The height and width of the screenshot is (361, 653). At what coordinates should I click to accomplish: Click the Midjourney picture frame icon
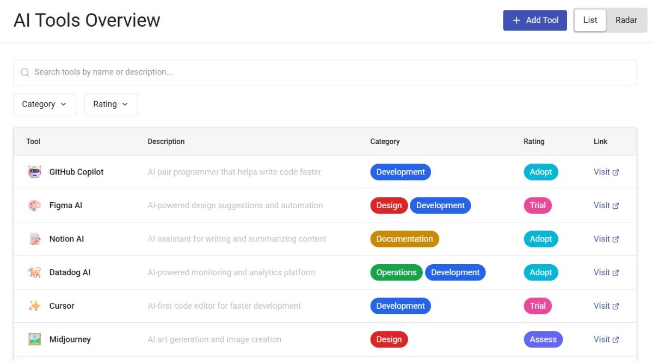tap(34, 339)
